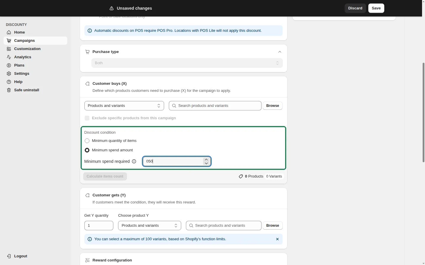Save the campaign changes
Image resolution: width=425 pixels, height=265 pixels.
tap(376, 8)
